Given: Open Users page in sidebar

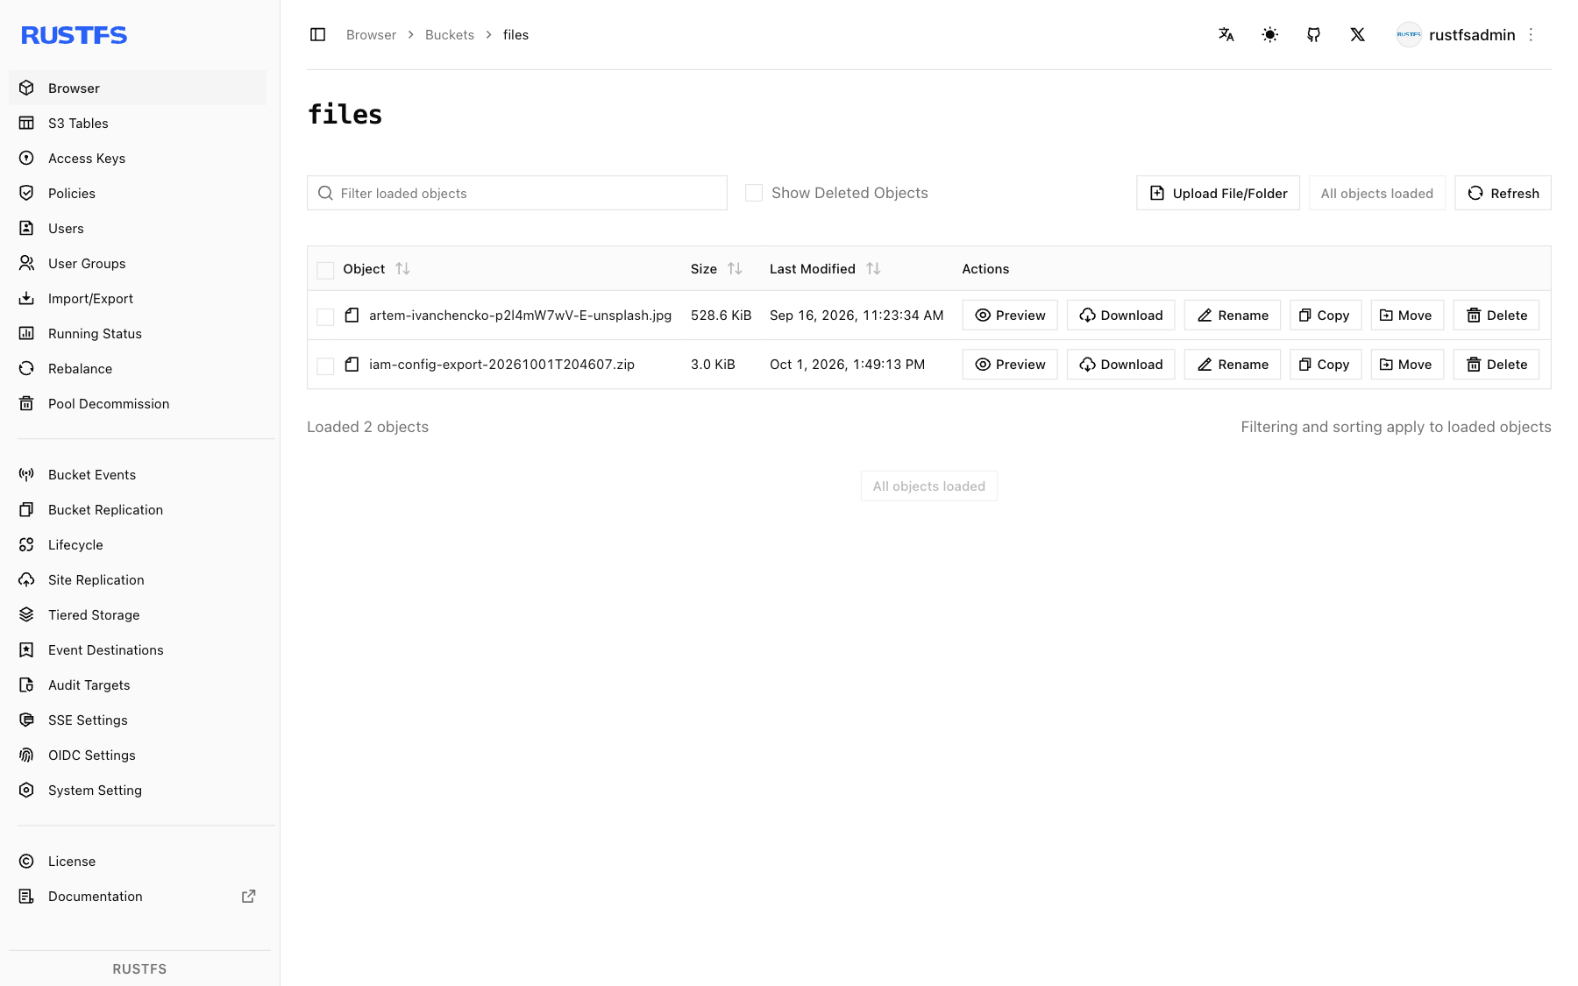Looking at the screenshot, I should click(x=138, y=228).
